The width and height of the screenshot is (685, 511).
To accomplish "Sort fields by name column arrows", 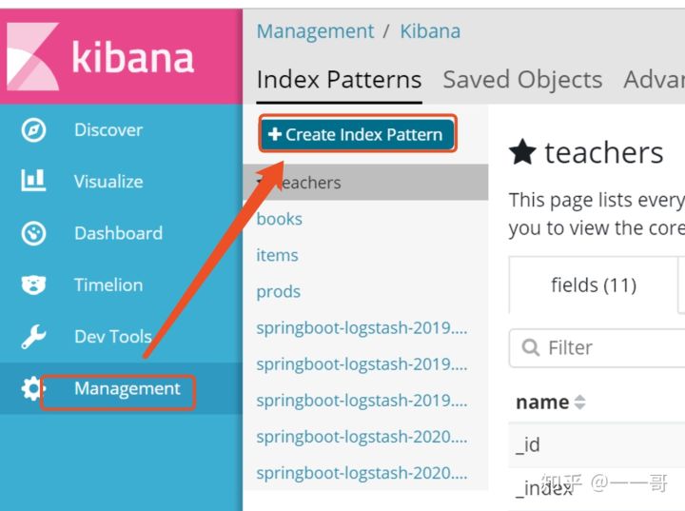I will pos(579,403).
